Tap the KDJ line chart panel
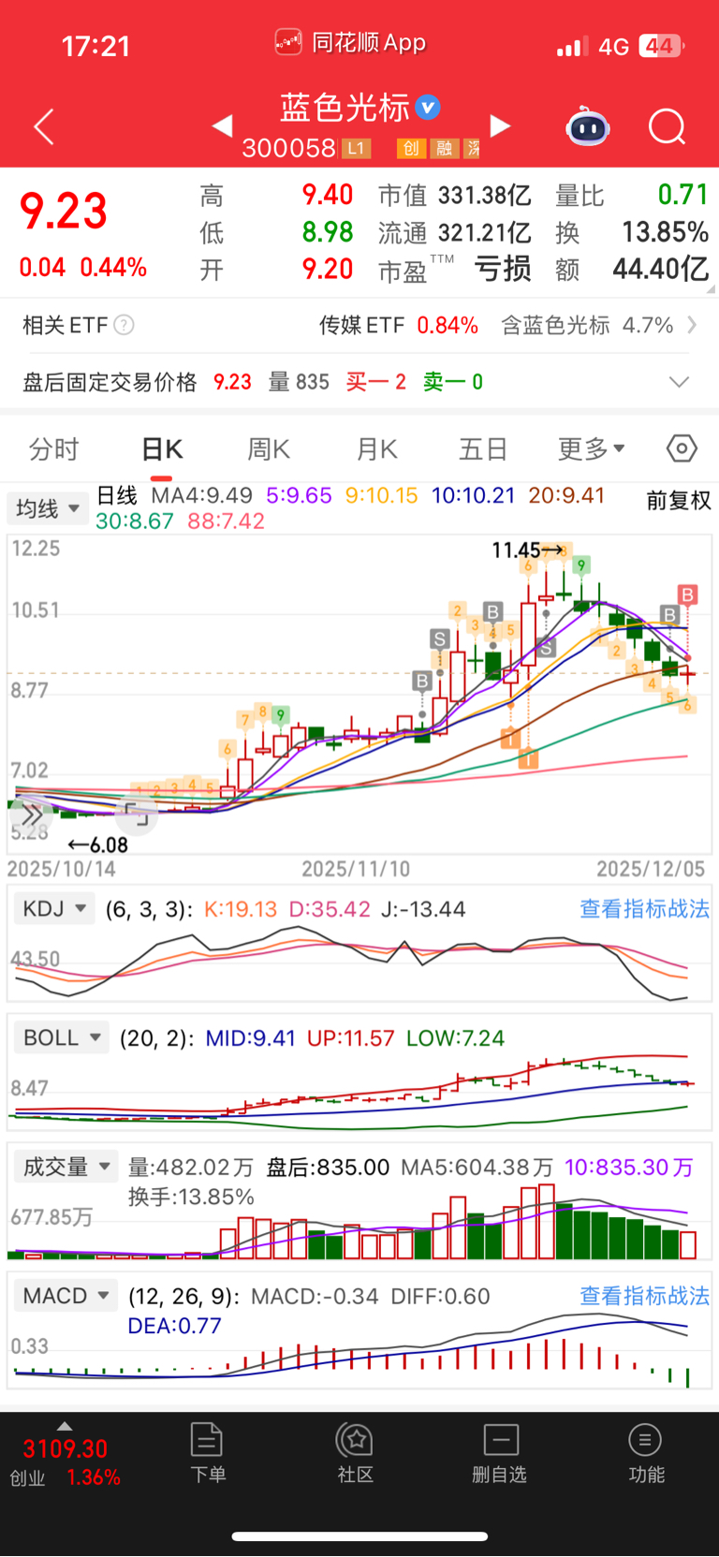The height and width of the screenshot is (1557, 719). pos(359,962)
